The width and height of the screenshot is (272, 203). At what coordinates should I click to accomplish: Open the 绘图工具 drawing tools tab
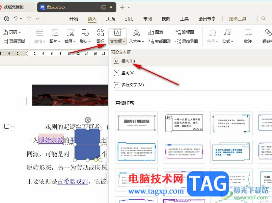coord(238,19)
